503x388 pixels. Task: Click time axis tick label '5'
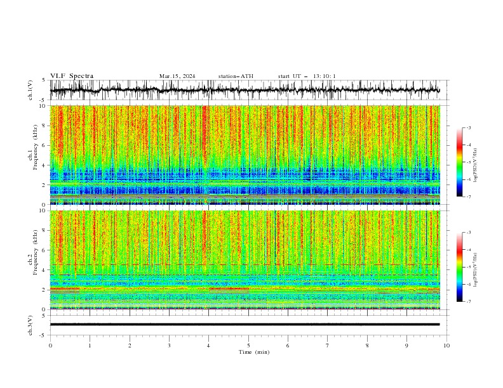(248, 346)
